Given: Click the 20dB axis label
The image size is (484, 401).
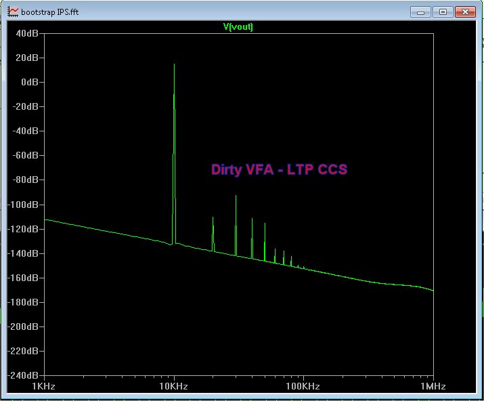Looking at the screenshot, I should pos(27,58).
